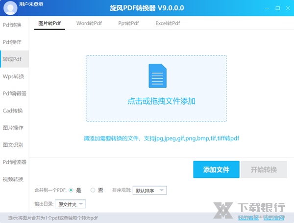Click the supported formats hint text
This screenshot has width=294, height=223.
coord(161,139)
